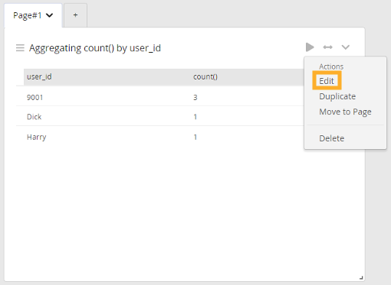Click count value 1 in Dick row
The width and height of the screenshot is (391, 285).
tap(195, 117)
